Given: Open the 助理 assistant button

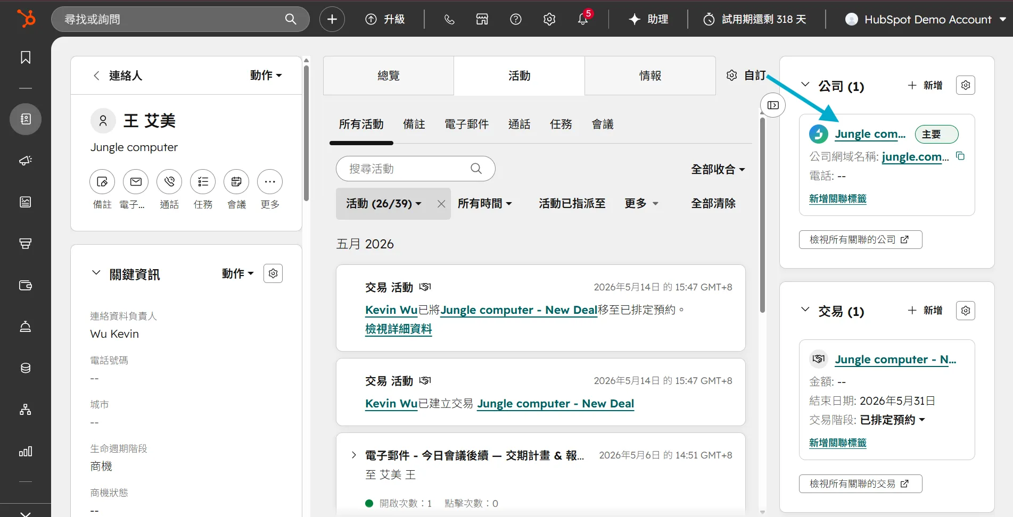Looking at the screenshot, I should pos(648,19).
